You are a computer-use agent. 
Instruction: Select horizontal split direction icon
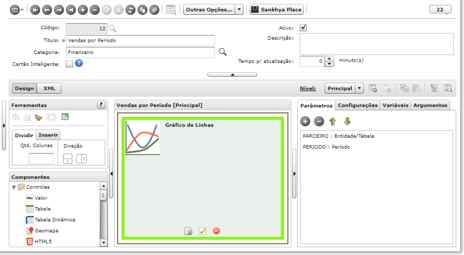point(81,159)
